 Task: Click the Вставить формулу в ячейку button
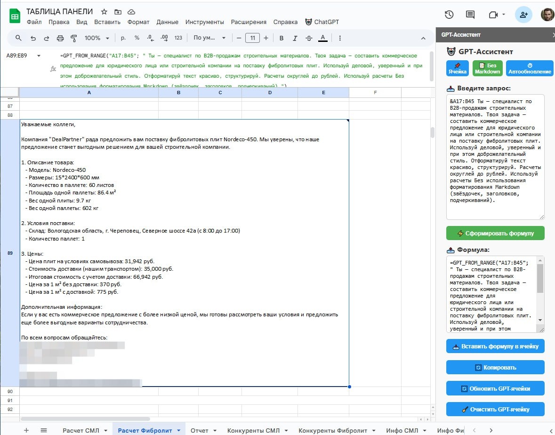point(495,346)
